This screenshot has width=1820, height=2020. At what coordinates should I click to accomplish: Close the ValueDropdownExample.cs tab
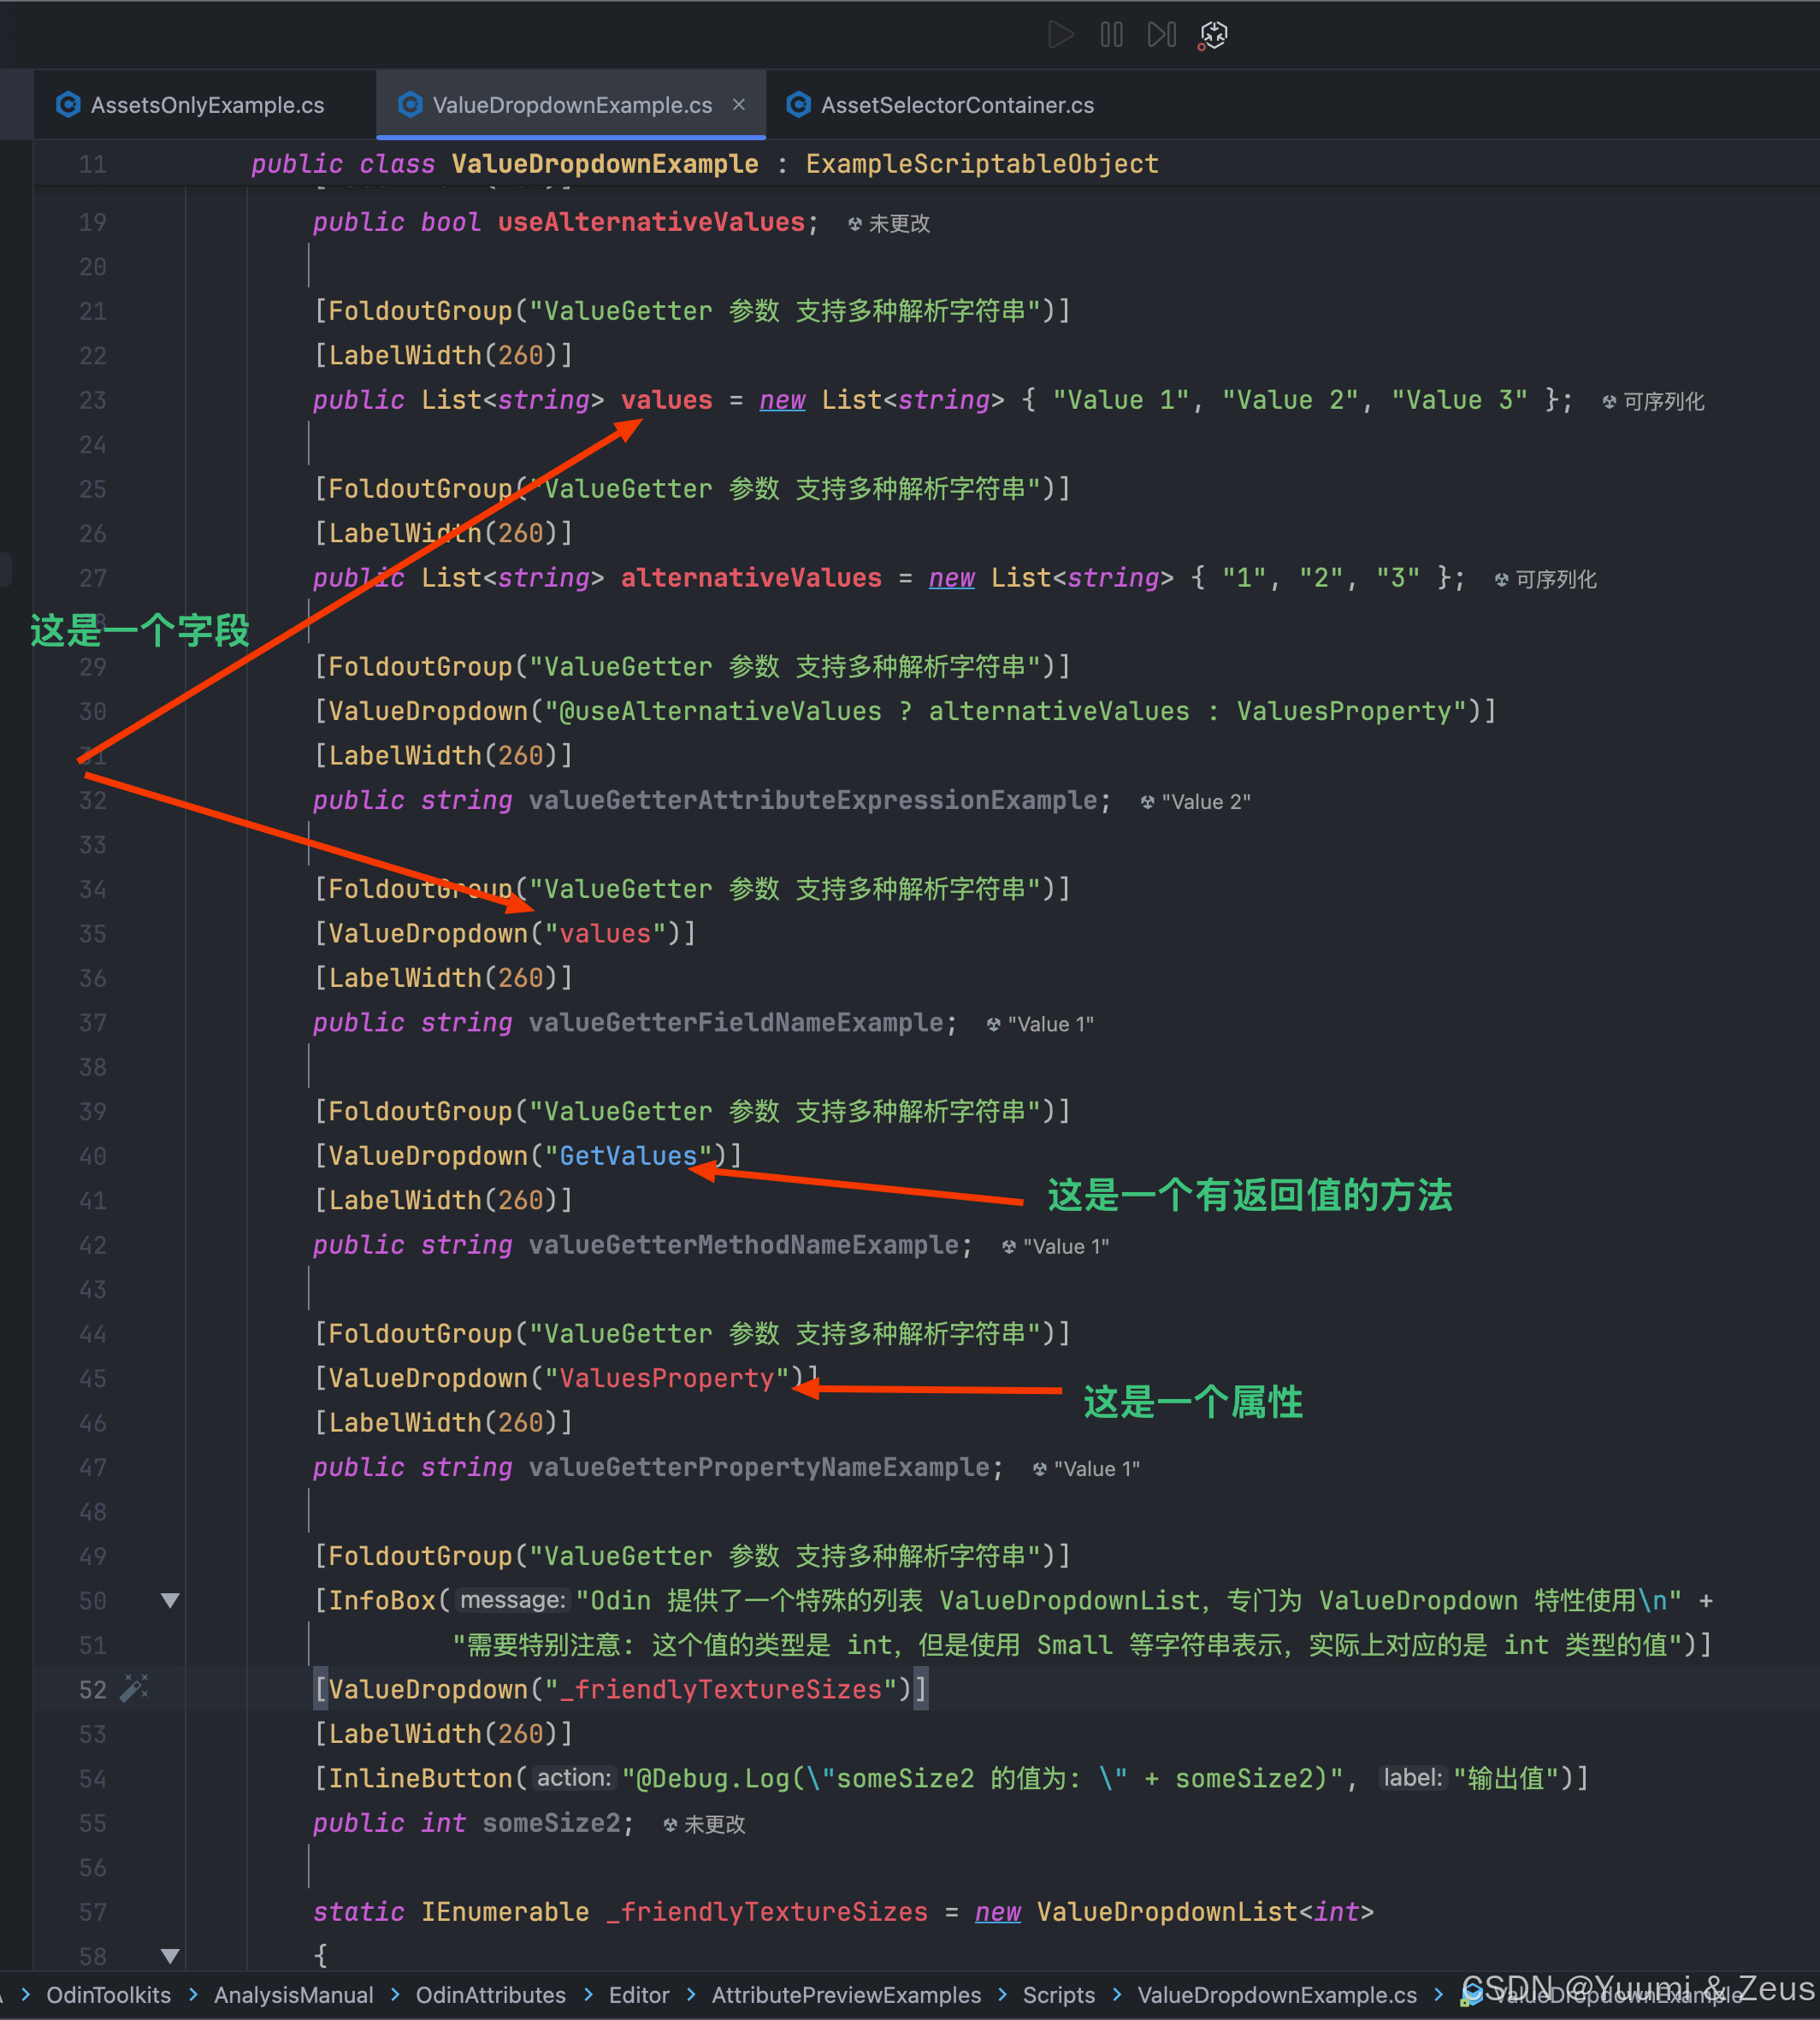[x=739, y=104]
